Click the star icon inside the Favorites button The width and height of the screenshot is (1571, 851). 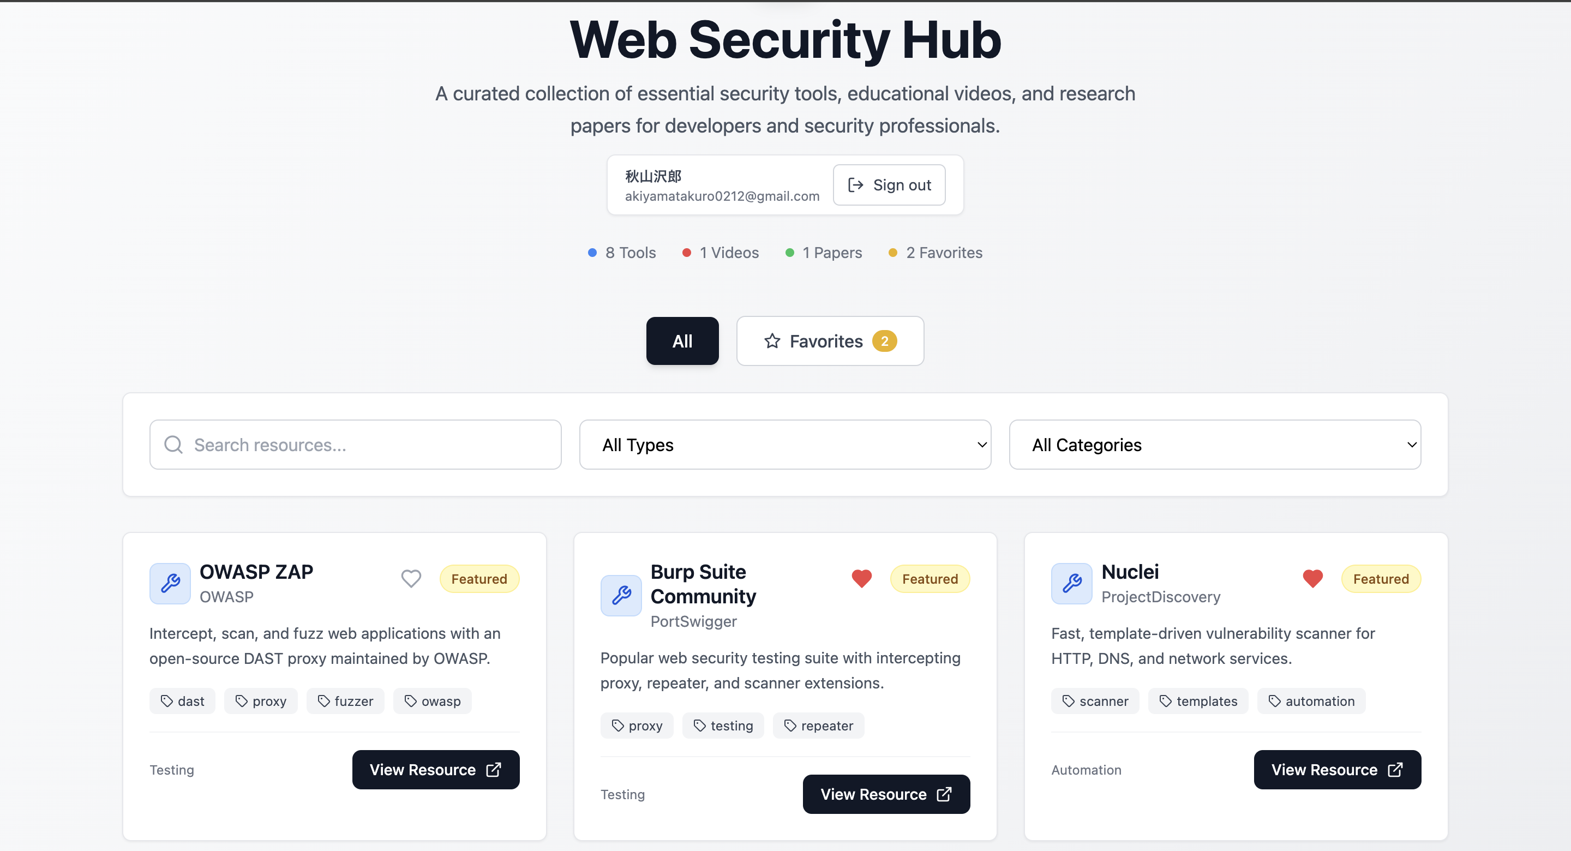772,341
